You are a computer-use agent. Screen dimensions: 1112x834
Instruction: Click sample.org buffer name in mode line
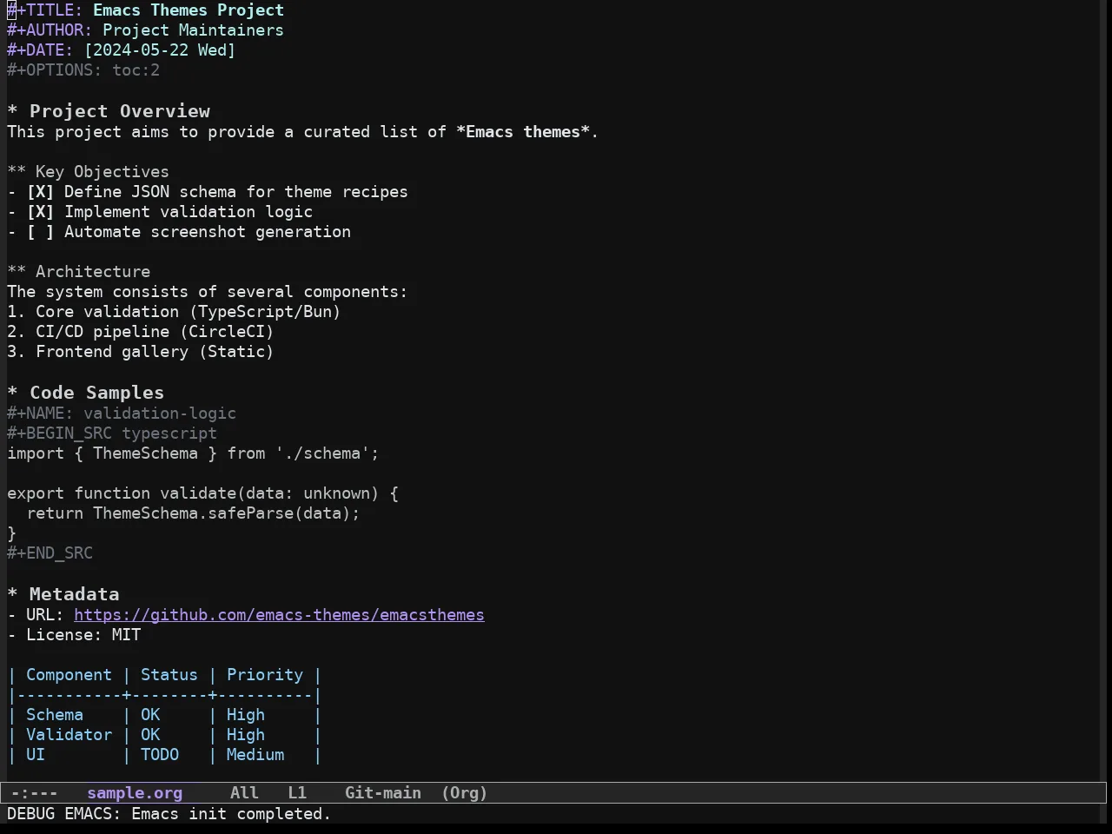tap(135, 793)
